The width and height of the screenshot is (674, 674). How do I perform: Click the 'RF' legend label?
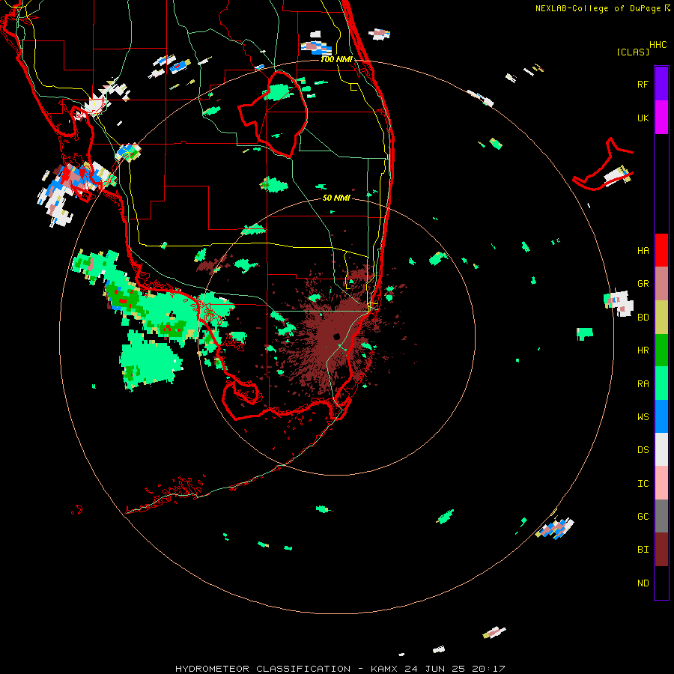643,84
